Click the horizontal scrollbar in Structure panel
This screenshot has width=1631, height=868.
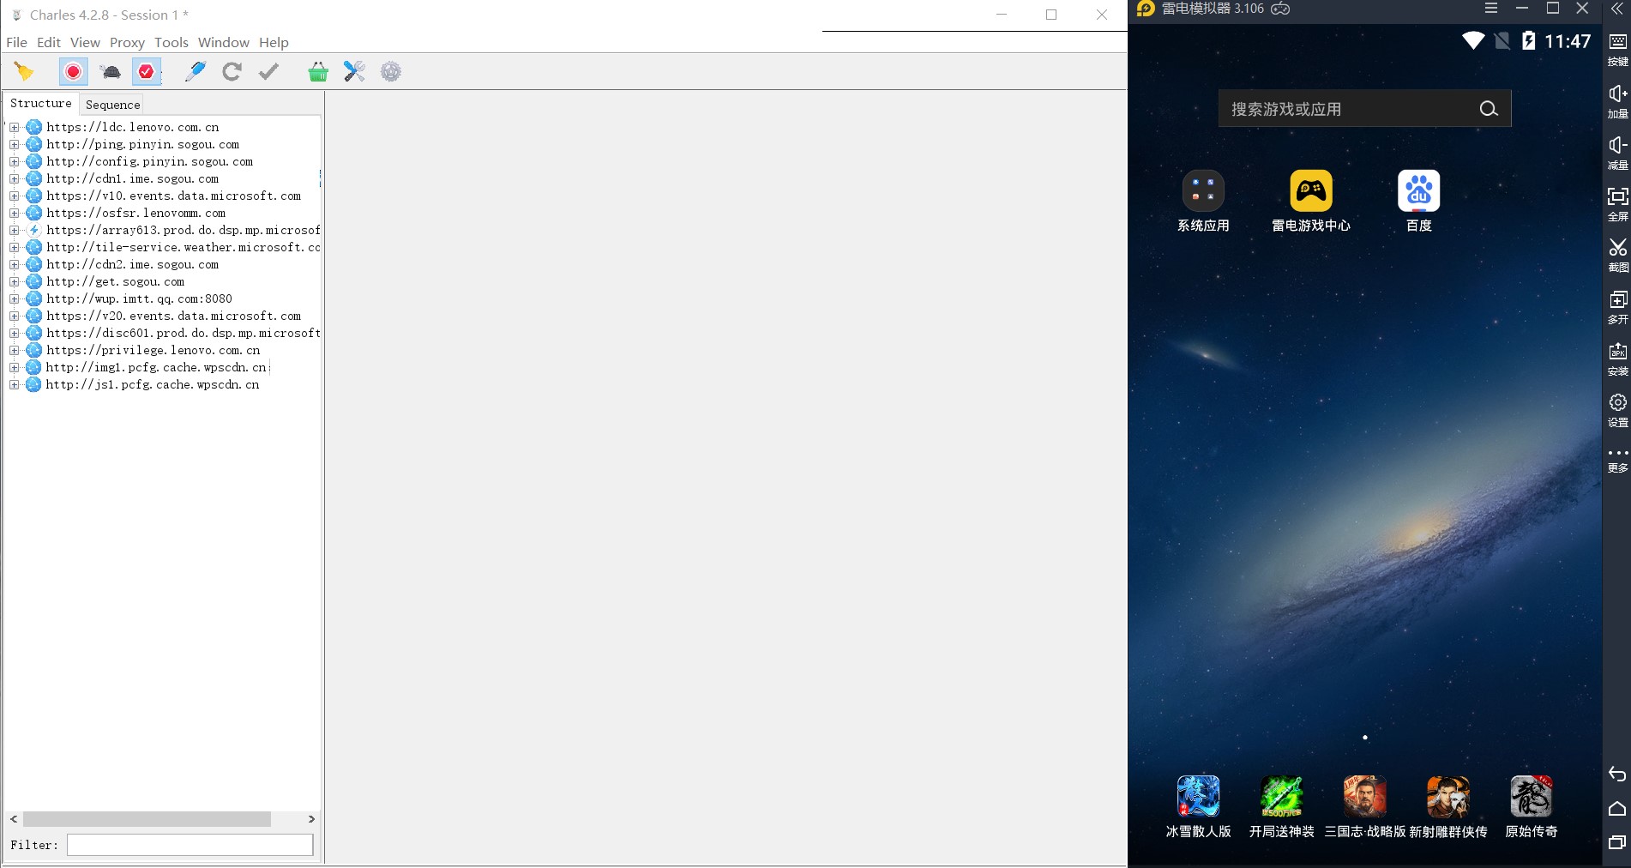[x=147, y=819]
